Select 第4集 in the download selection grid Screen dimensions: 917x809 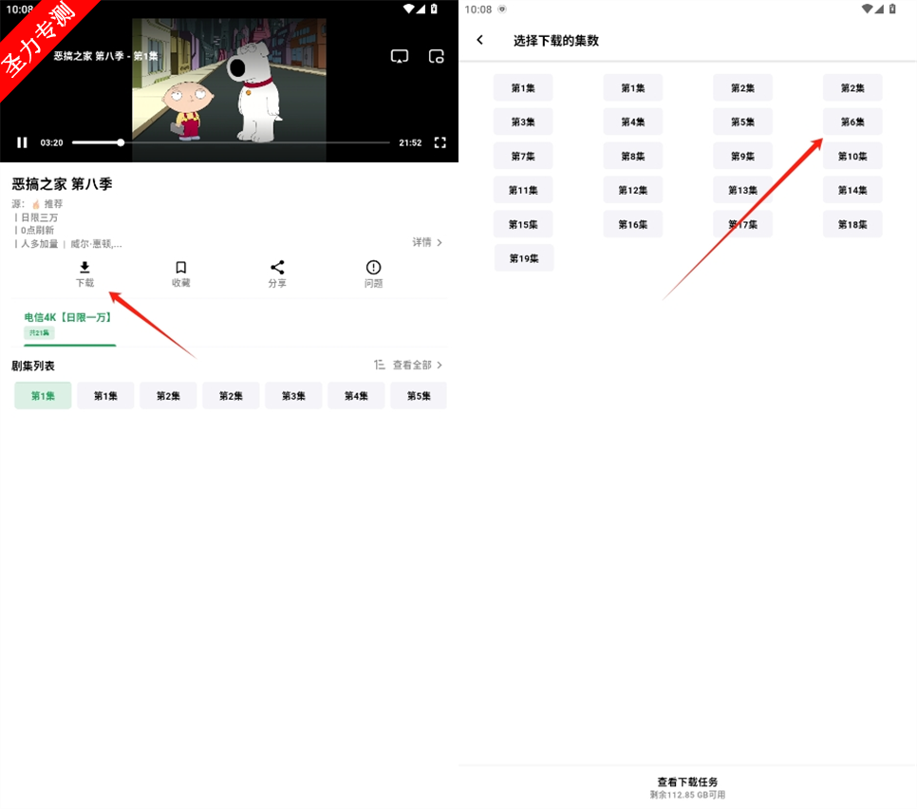[x=633, y=122]
